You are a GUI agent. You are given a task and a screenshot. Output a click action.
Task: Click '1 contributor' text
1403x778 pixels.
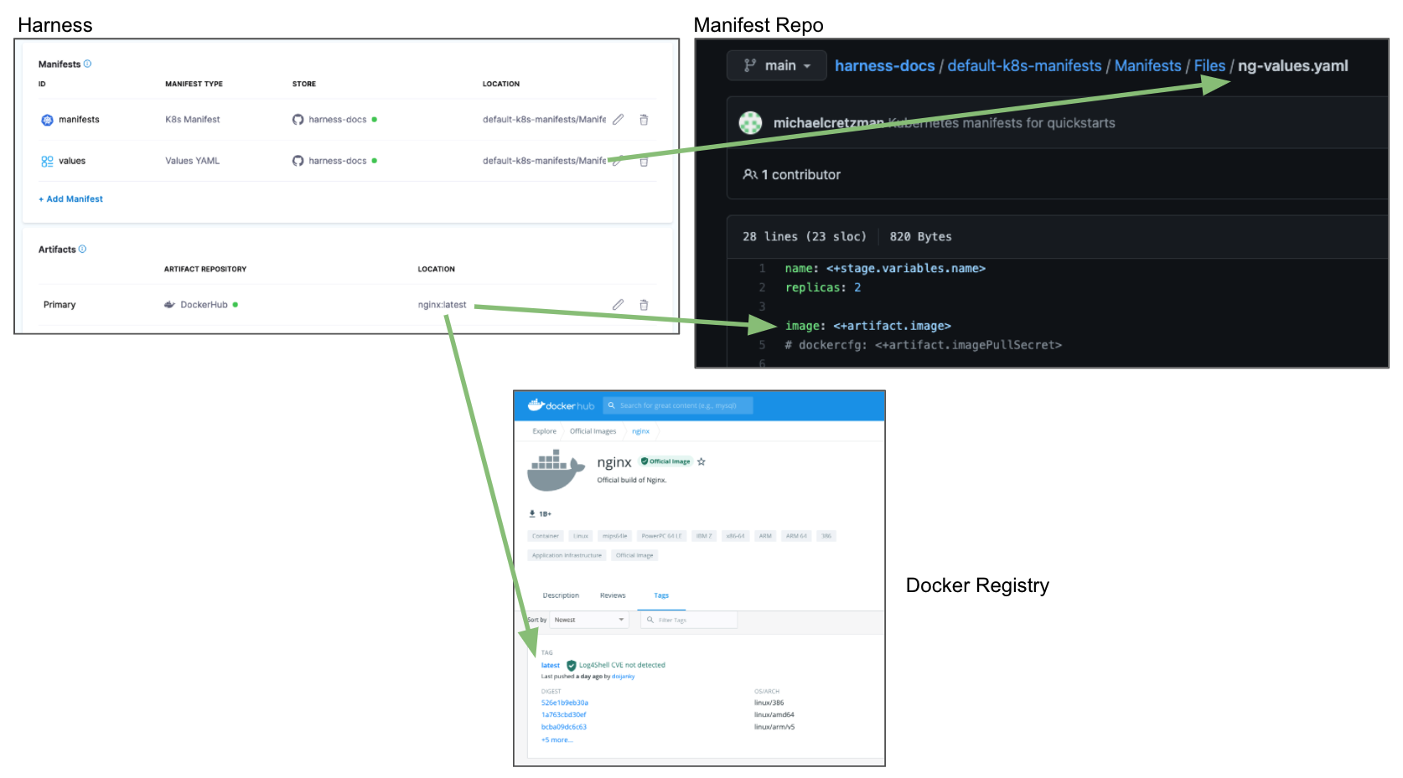pos(800,174)
